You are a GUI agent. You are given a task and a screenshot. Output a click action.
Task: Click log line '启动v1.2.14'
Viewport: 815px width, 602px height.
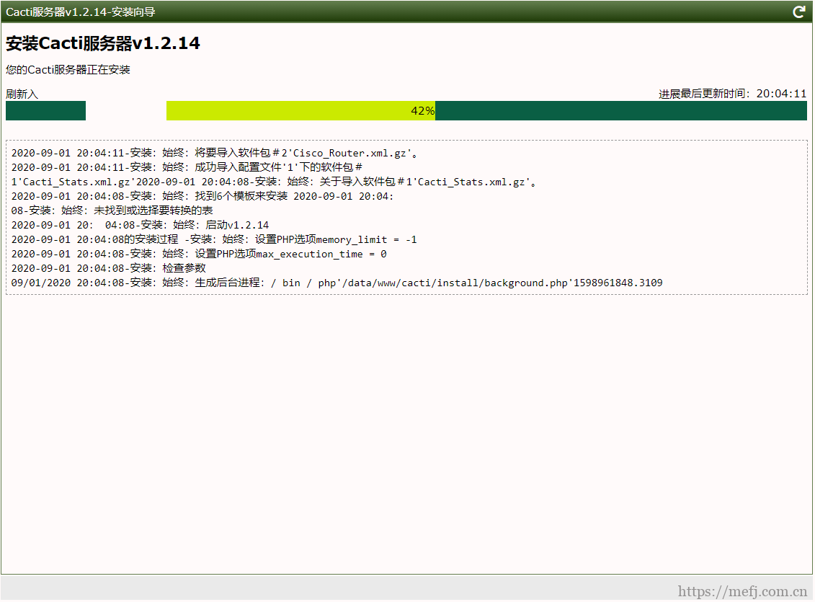coord(140,225)
